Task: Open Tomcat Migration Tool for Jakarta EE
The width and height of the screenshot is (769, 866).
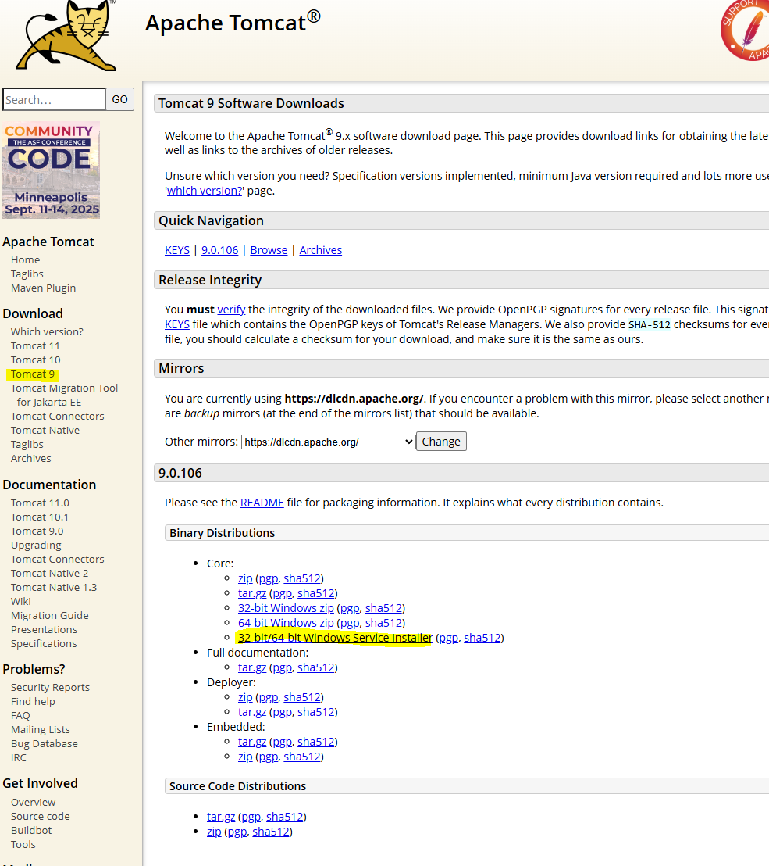Action: (64, 395)
